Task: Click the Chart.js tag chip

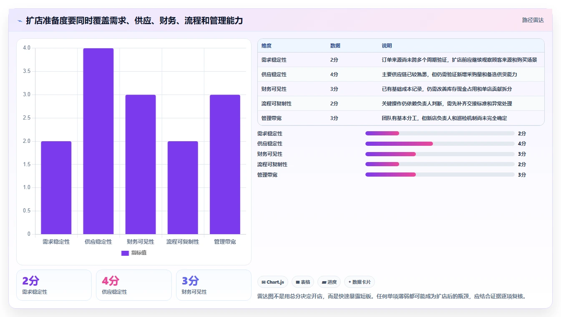Action: pyautogui.click(x=273, y=282)
